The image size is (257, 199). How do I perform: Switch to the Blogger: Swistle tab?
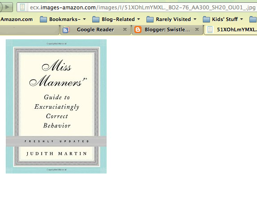point(167,30)
